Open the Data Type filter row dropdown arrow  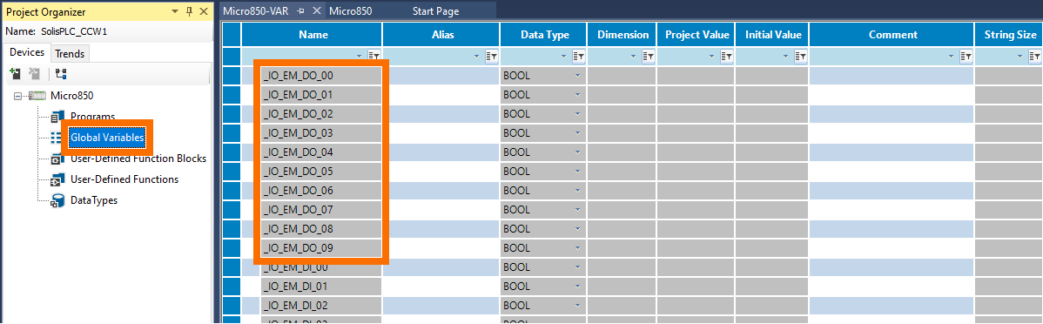tap(564, 57)
